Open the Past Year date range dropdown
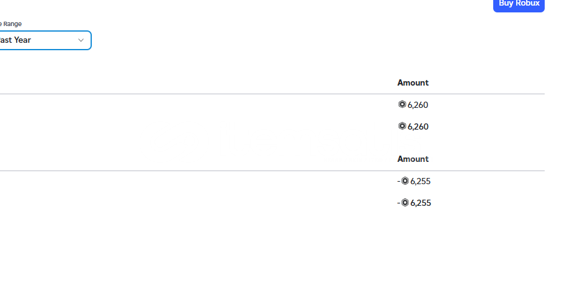The height and width of the screenshot is (284, 572). coord(45,40)
